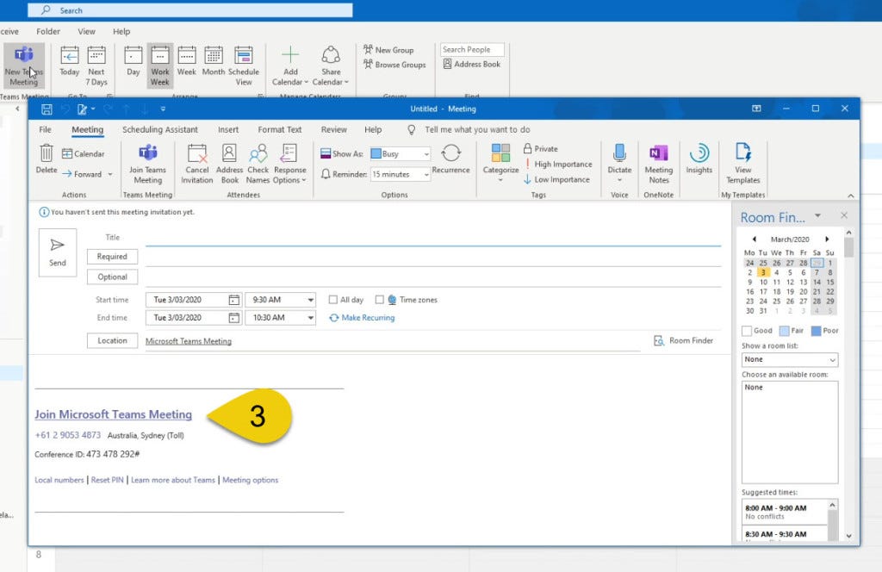Open Calendar from the Actions group
Image resolution: width=882 pixels, height=572 pixels.
tap(84, 153)
